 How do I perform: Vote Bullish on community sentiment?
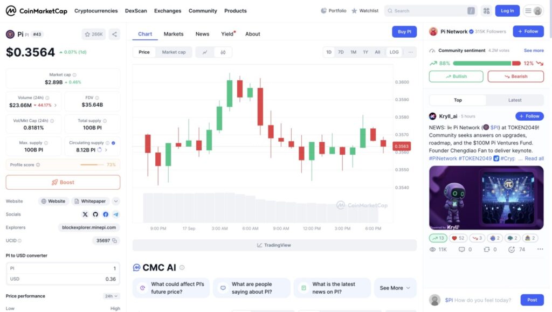pyautogui.click(x=456, y=77)
